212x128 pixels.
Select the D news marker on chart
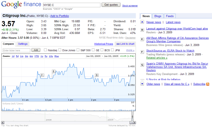(97, 75)
